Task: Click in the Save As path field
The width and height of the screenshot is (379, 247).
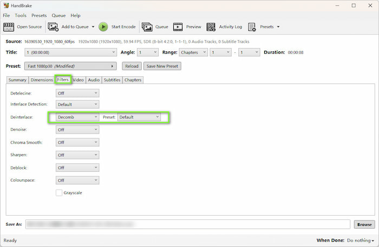Action: [188, 224]
